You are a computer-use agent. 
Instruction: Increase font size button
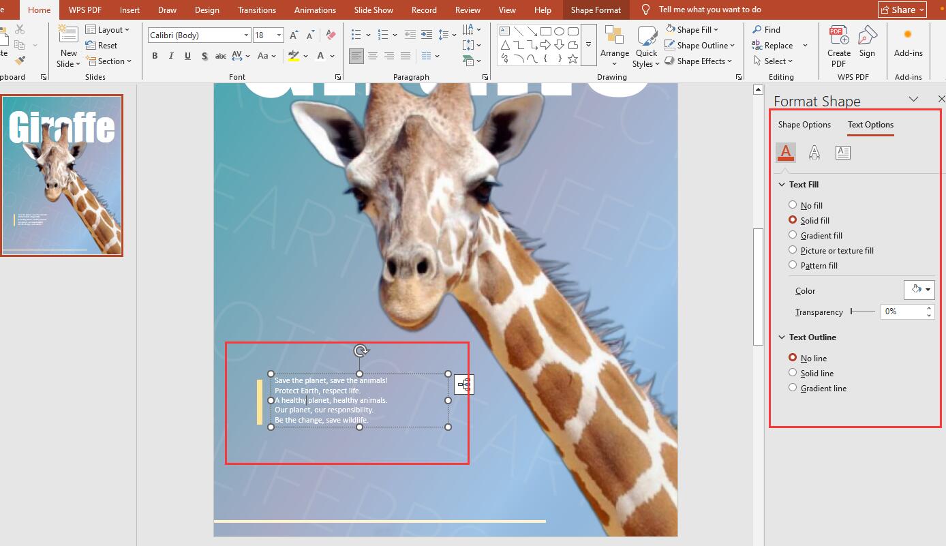pos(294,35)
